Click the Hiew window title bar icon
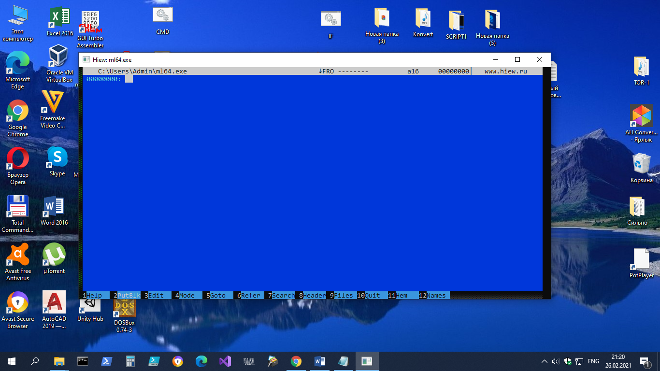 86,59
